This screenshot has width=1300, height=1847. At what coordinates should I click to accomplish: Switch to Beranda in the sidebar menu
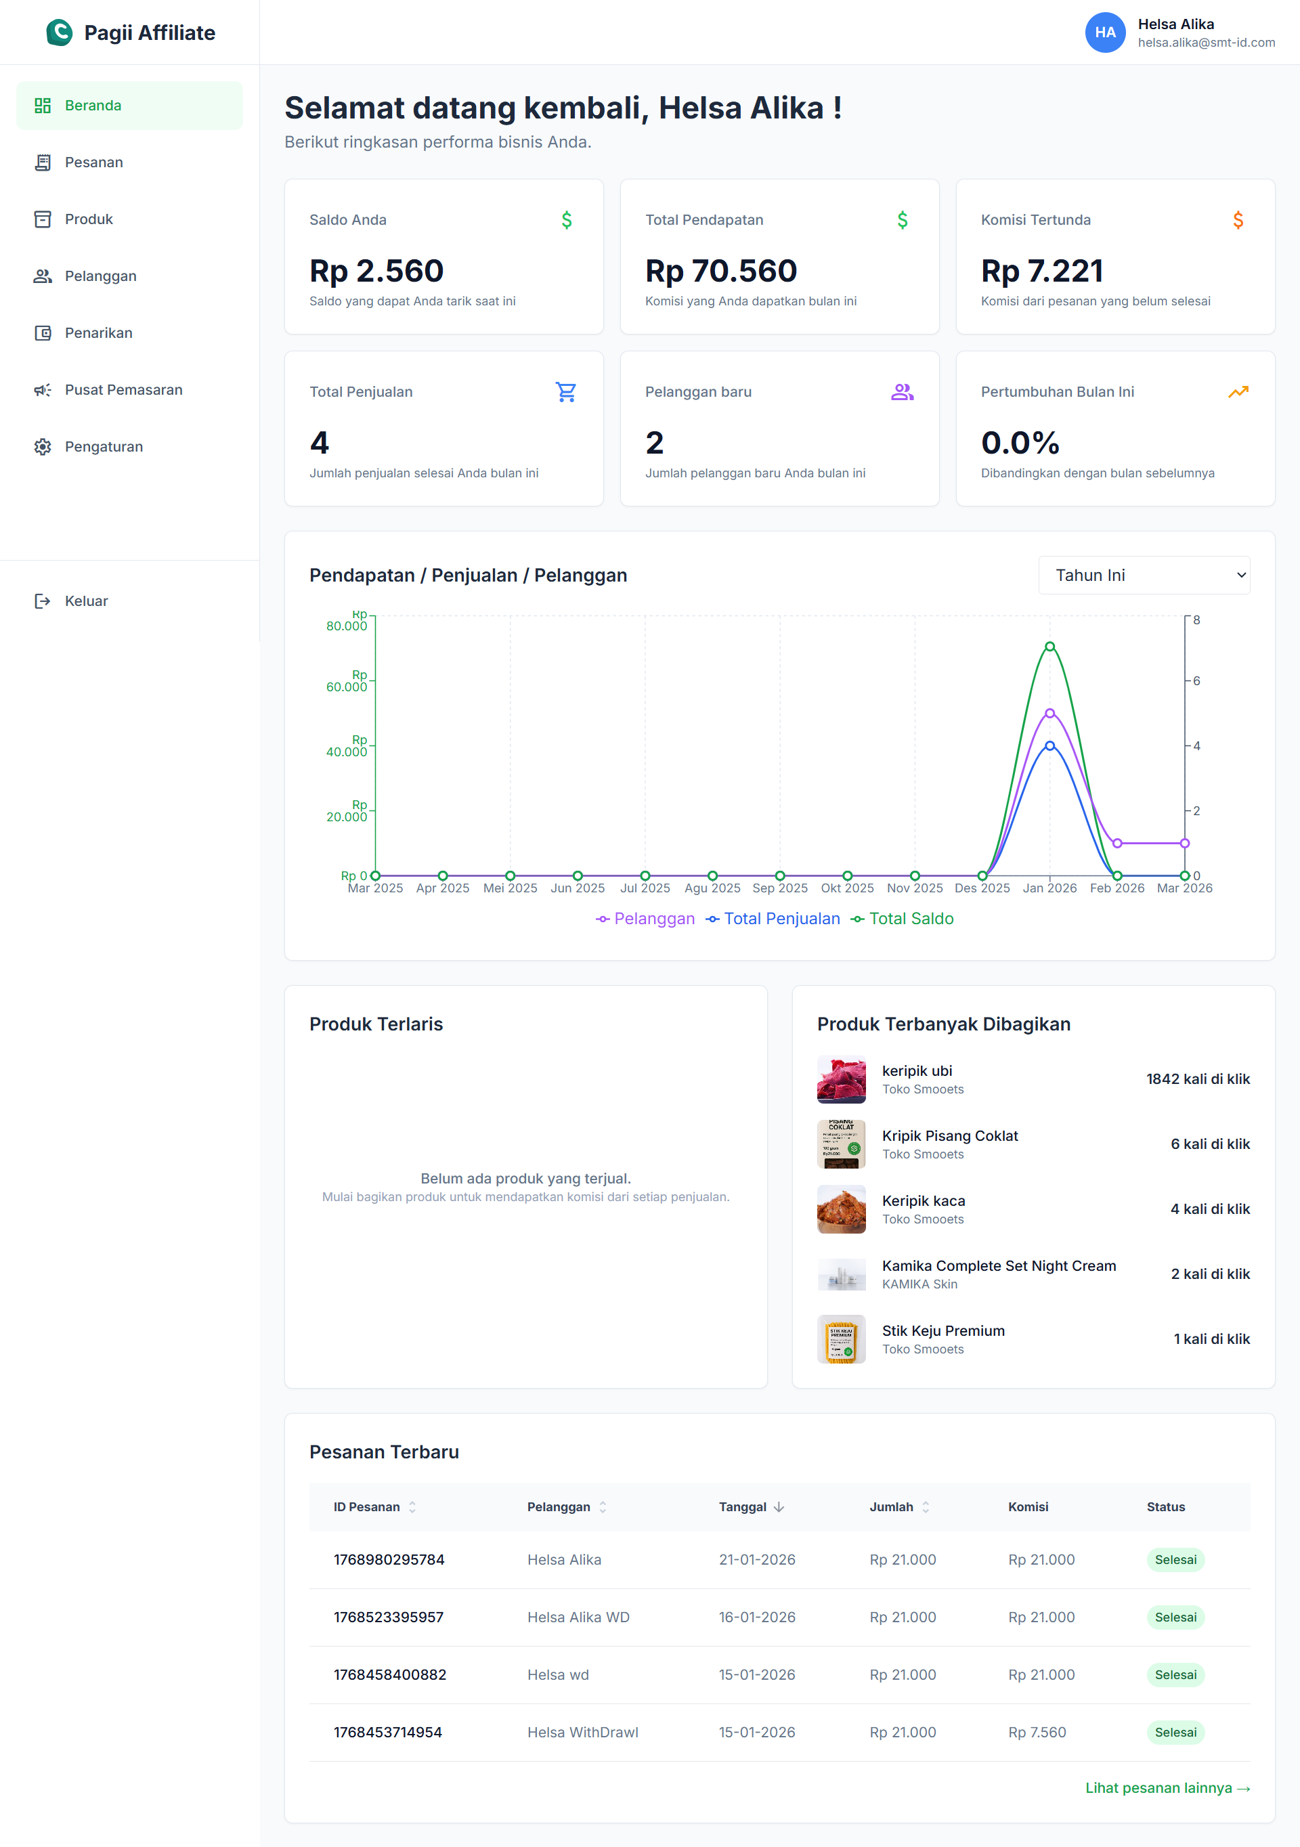93,104
